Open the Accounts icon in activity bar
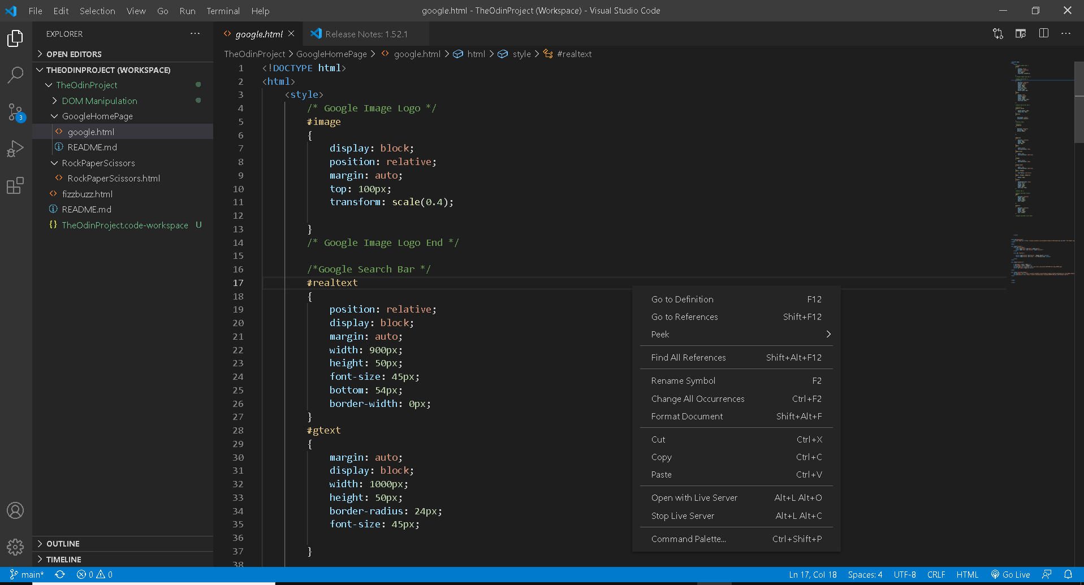The width and height of the screenshot is (1084, 585). [15, 510]
